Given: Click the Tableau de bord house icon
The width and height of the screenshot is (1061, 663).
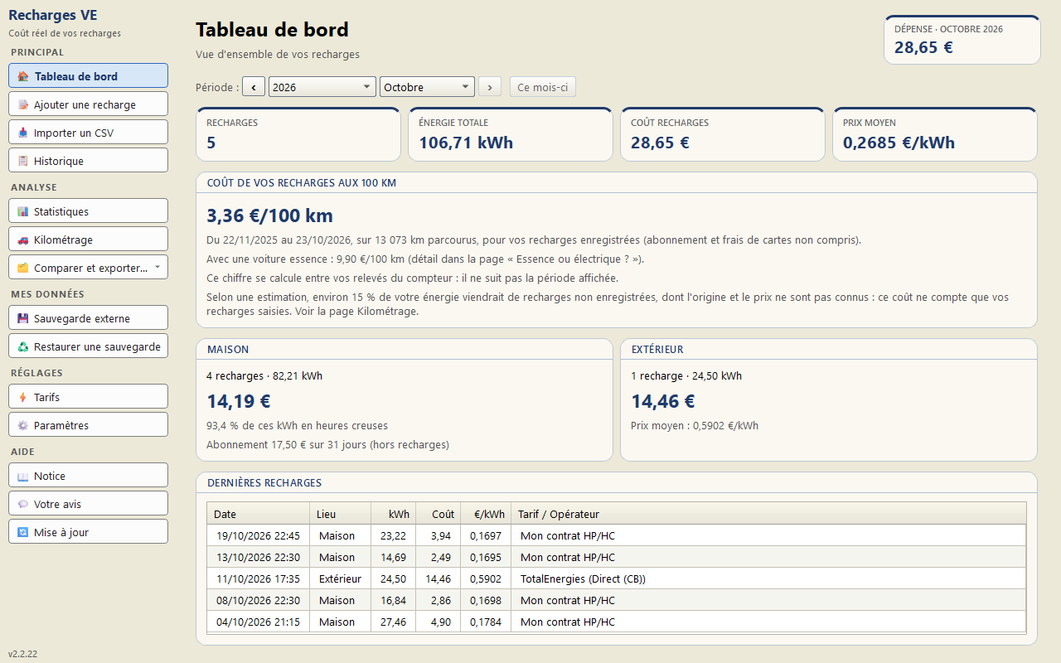Looking at the screenshot, I should click(x=23, y=76).
